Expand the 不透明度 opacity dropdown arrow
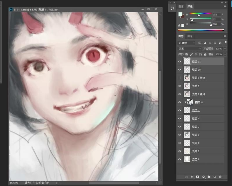The height and width of the screenshot is (186, 232). [x=225, y=49]
